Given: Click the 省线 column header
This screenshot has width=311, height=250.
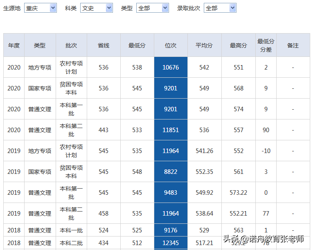Looking at the screenshot, I should (x=104, y=45).
